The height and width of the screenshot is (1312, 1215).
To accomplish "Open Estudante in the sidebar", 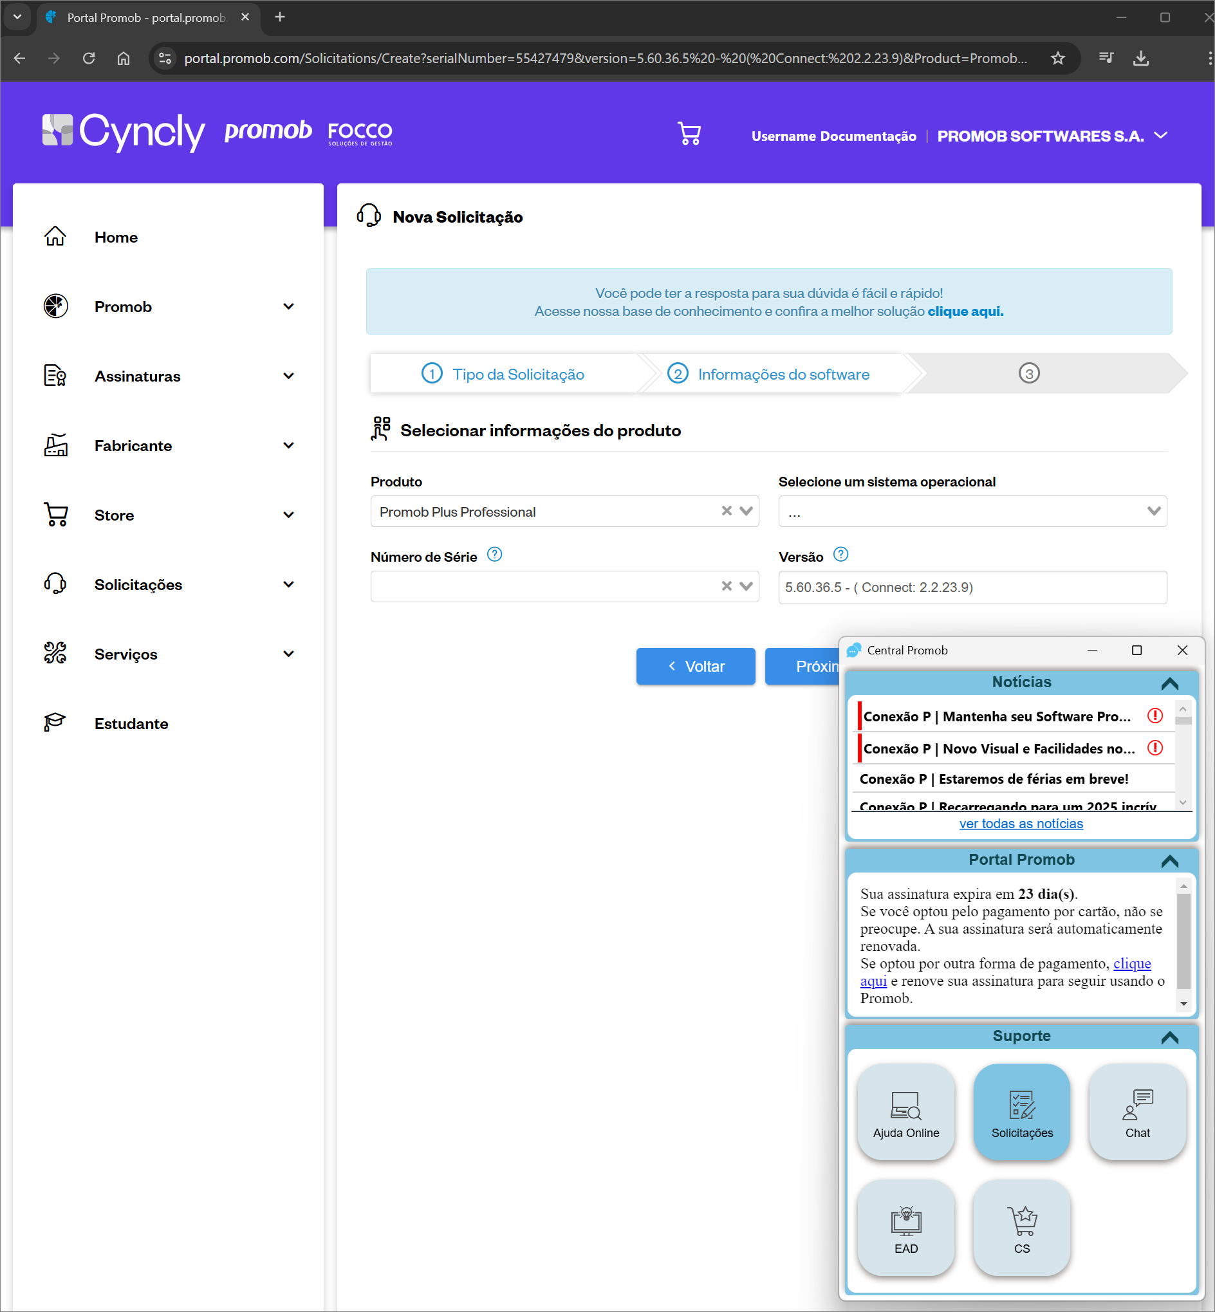I will (131, 724).
